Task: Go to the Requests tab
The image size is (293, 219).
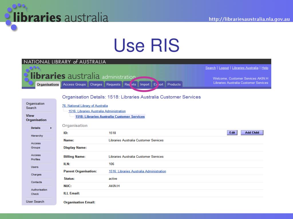Action: (113, 84)
